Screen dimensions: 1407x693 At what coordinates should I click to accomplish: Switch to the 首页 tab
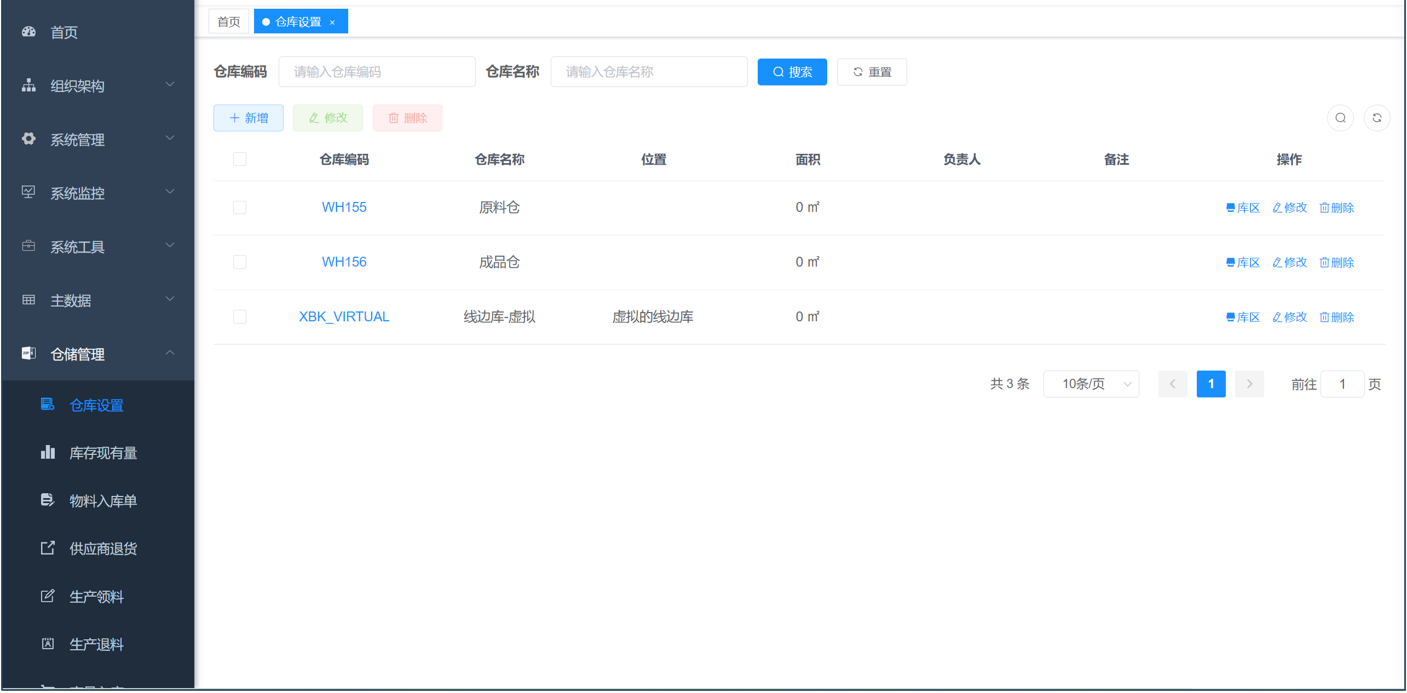pos(229,21)
